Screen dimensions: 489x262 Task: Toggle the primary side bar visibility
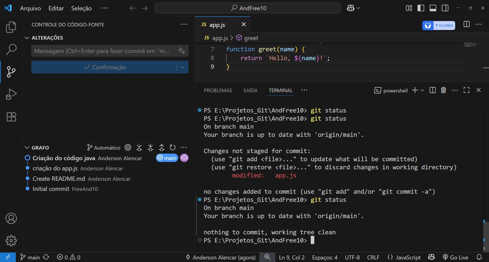pyautogui.click(x=421, y=8)
